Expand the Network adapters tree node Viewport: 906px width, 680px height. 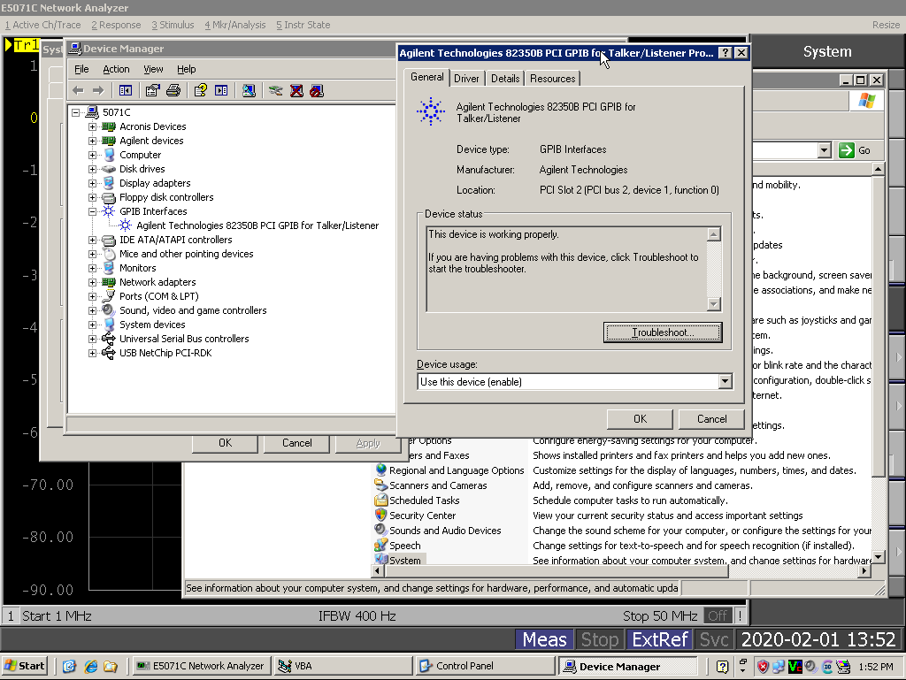pos(92,282)
